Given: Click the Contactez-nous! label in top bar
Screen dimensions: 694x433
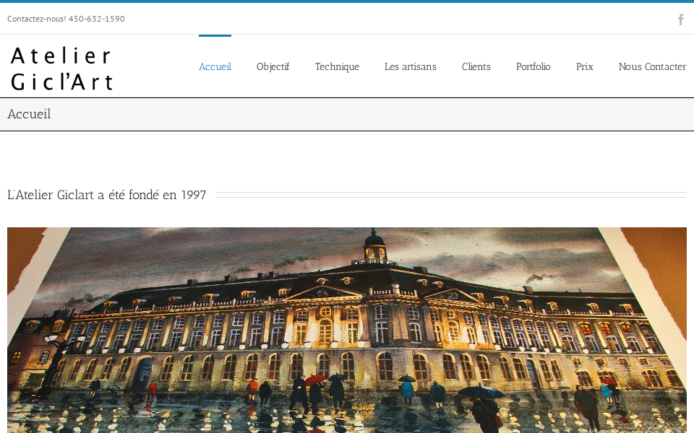Looking at the screenshot, I should tap(36, 19).
